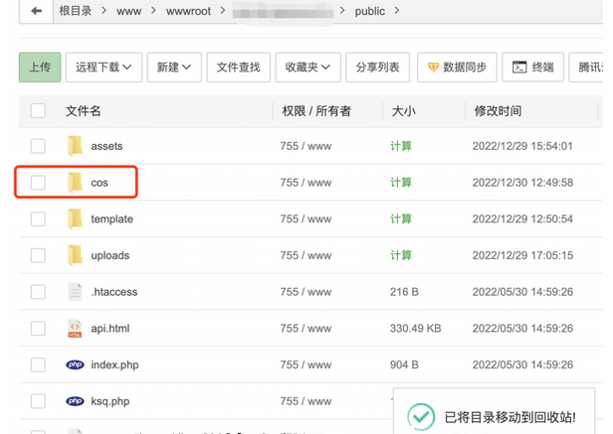Go to 根目录 in the breadcrumb

pos(75,11)
